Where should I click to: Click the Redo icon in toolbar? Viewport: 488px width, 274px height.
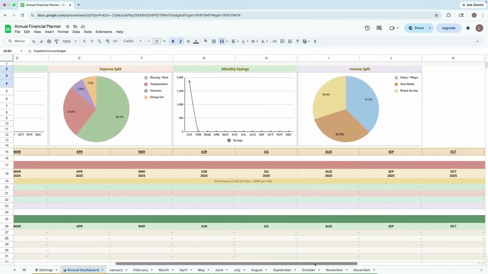coord(41,41)
